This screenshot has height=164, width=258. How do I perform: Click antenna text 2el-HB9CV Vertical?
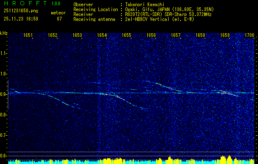147,19
